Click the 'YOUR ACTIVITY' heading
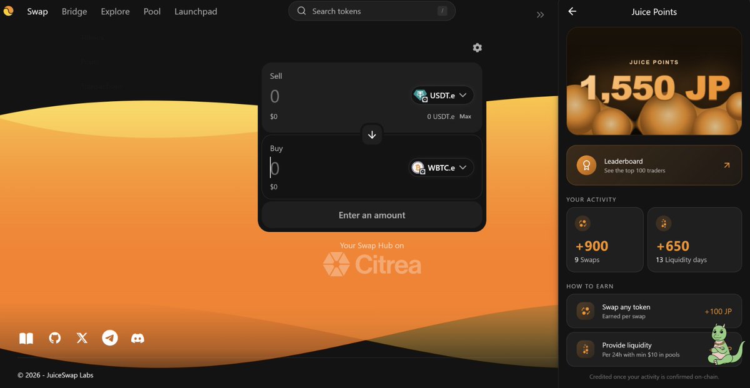This screenshot has width=750, height=388. [591, 199]
